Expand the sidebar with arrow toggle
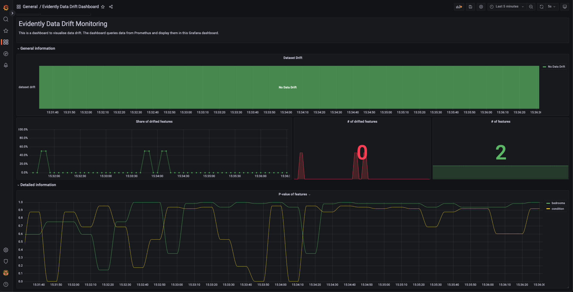Viewport: 573px width, 292px height. coord(12,13)
